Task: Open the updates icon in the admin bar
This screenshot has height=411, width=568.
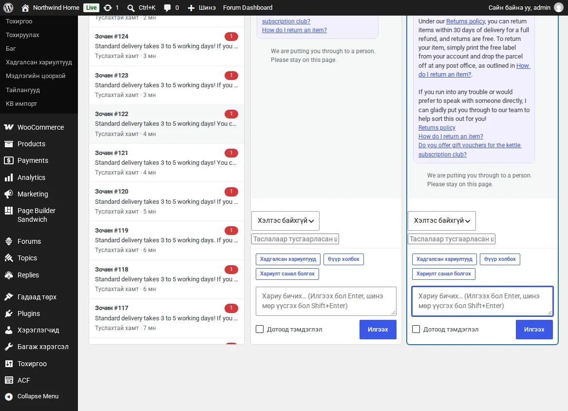Action: [x=108, y=8]
